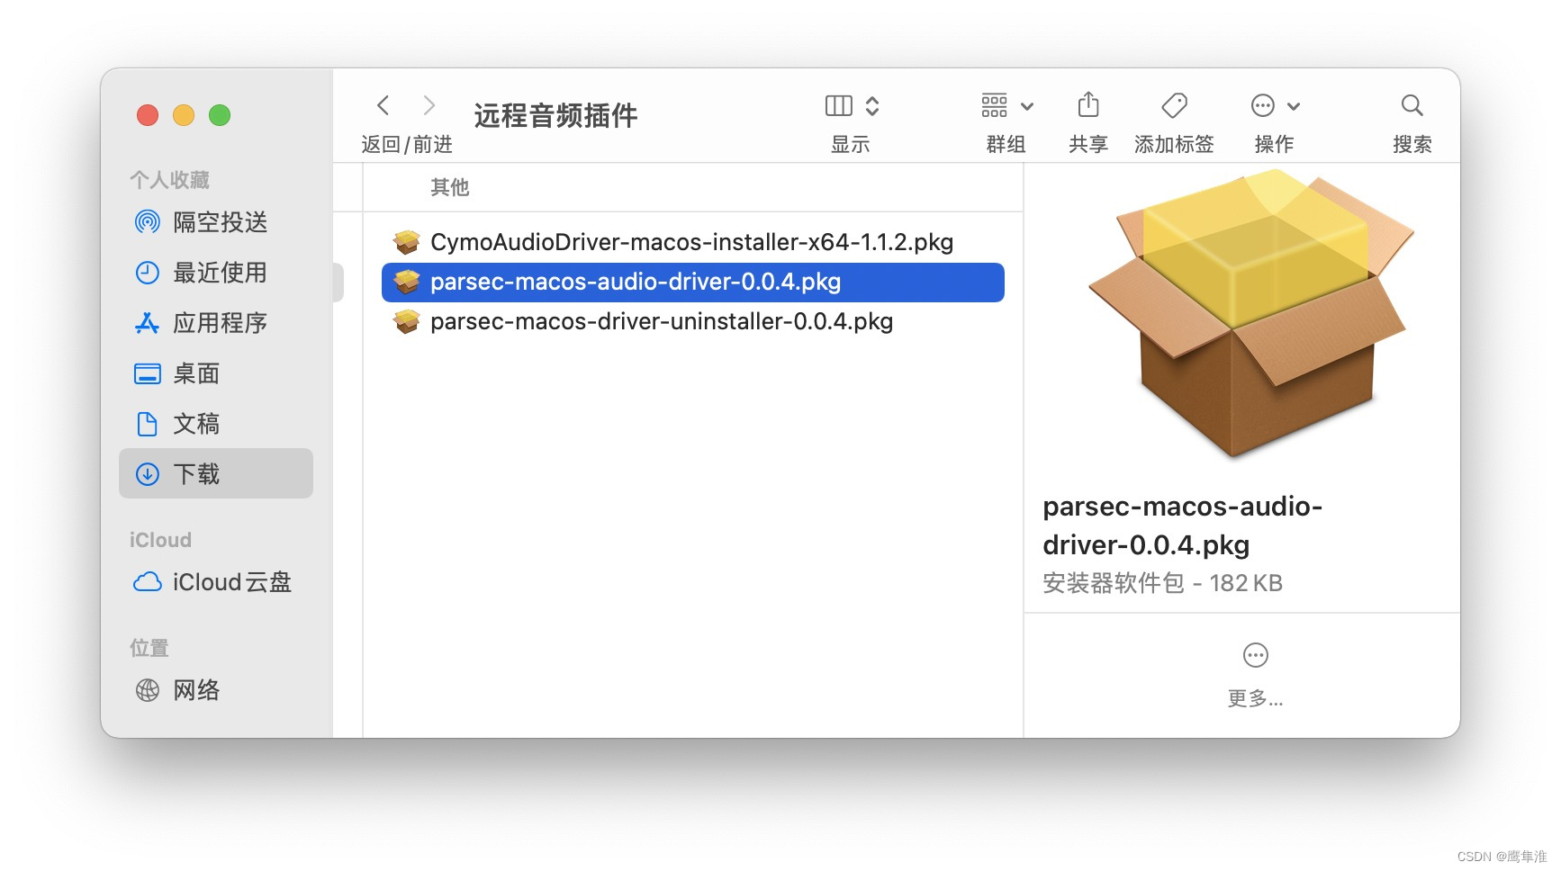Viewport: 1561px width, 871px height.
Task: Select 最近使用 in the Finder sidebar
Action: [221, 273]
